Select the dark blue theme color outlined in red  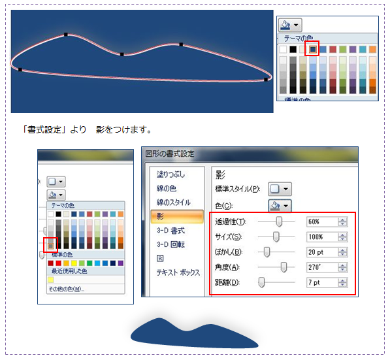tap(313, 49)
